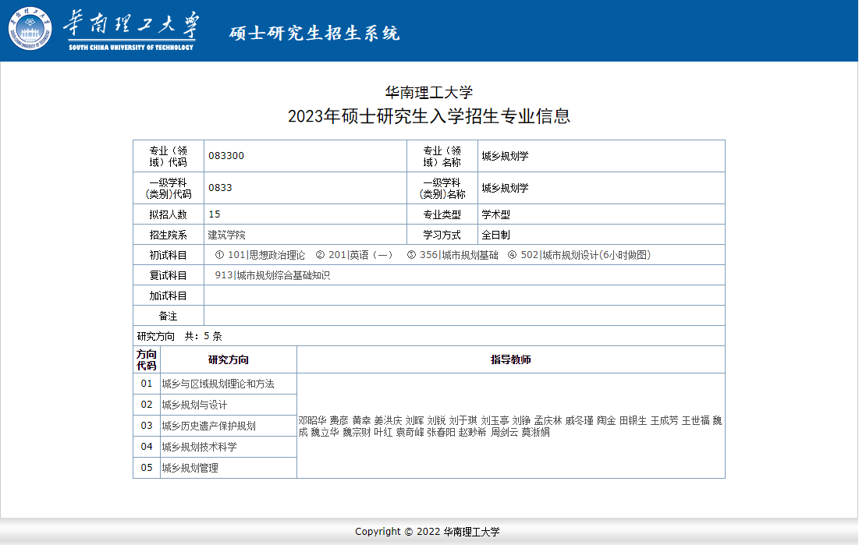Click the 复试科目 label
The height and width of the screenshot is (545, 859).
(169, 275)
